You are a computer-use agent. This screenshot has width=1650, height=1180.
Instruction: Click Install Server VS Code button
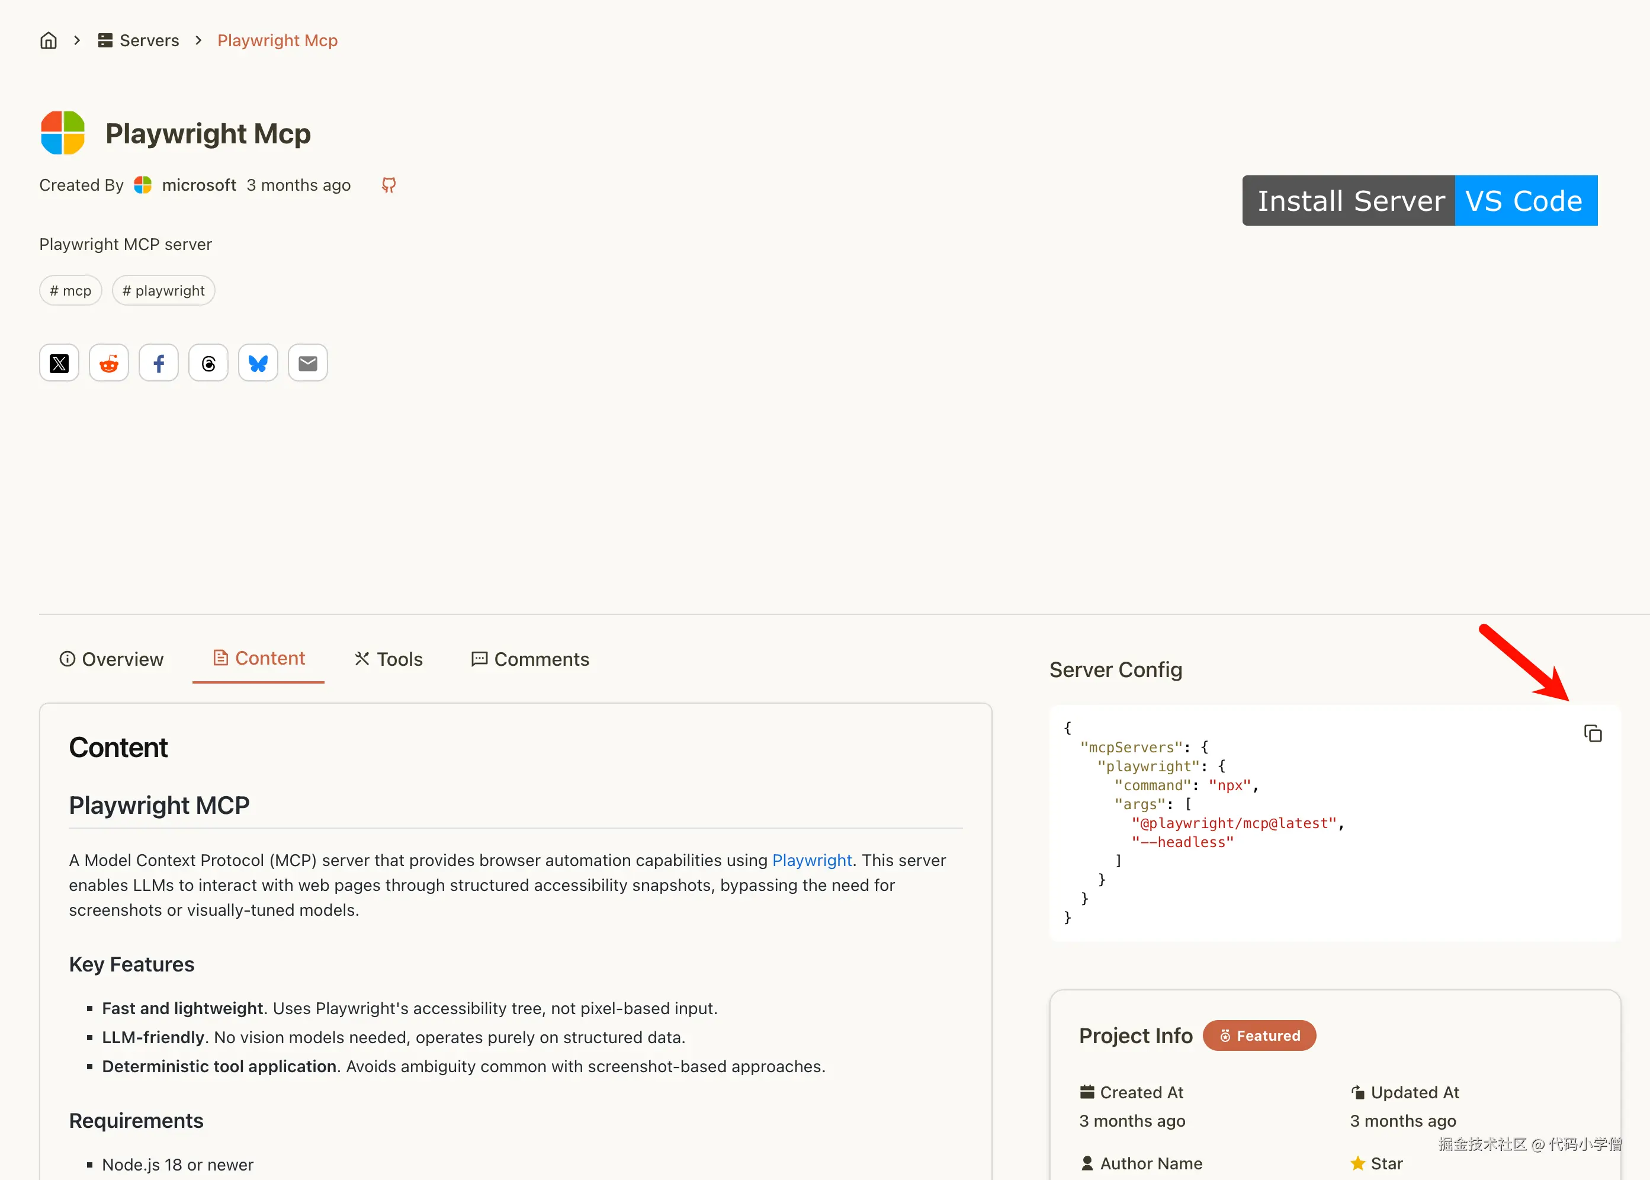pyautogui.click(x=1419, y=201)
